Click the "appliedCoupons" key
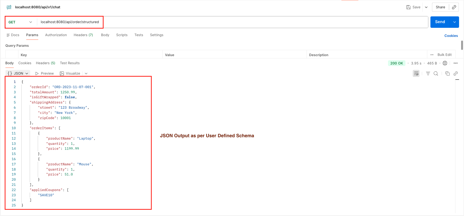Screen dimensions: 464x216 46,190
